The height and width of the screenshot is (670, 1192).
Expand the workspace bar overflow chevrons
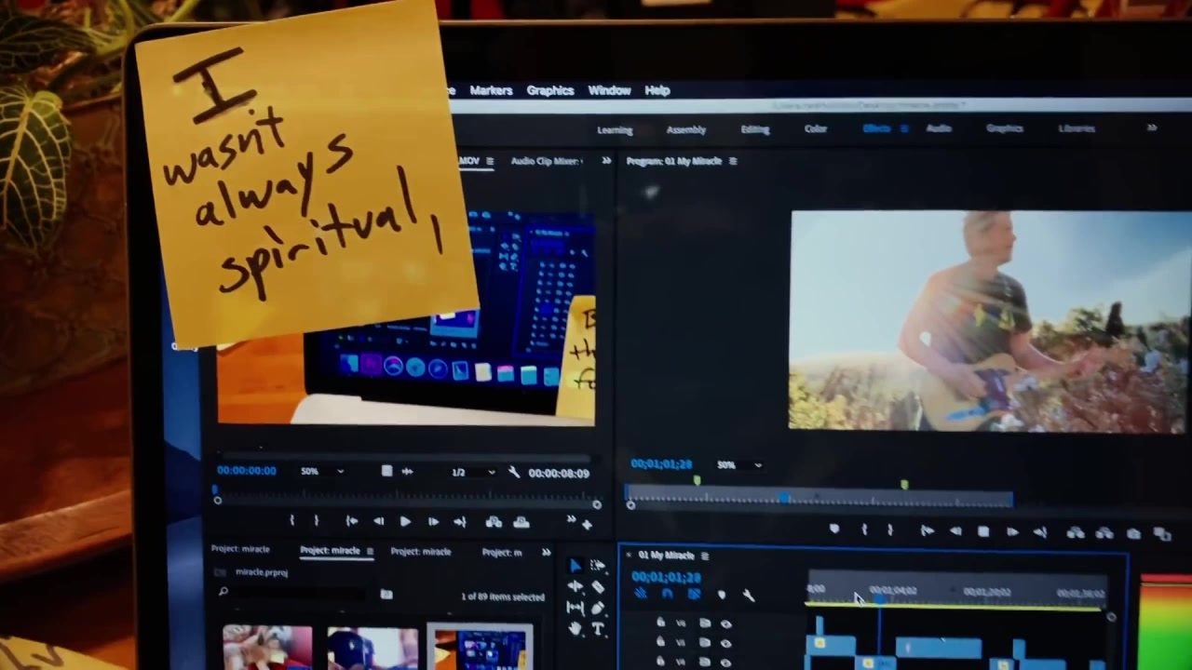coord(1152,128)
